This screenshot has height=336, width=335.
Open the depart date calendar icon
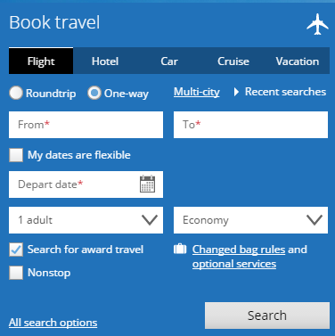click(147, 184)
